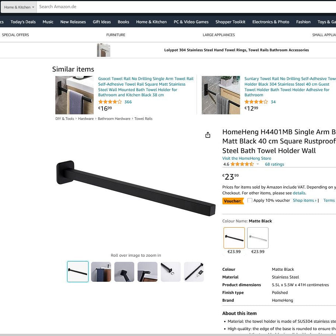The height and width of the screenshot is (336, 336).
Task: View the thumbnail with blue towel
Action: click(101, 271)
